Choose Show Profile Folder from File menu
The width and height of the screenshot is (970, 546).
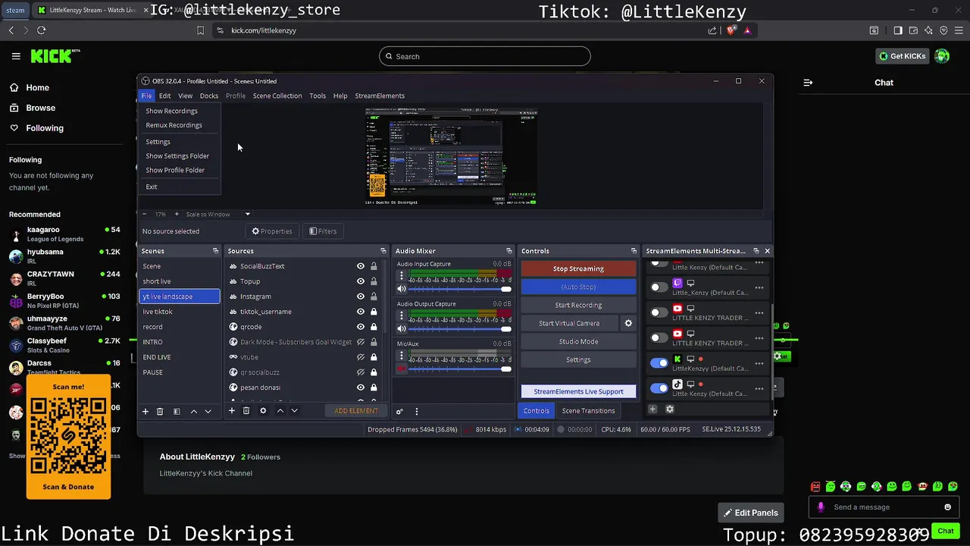click(x=180, y=170)
